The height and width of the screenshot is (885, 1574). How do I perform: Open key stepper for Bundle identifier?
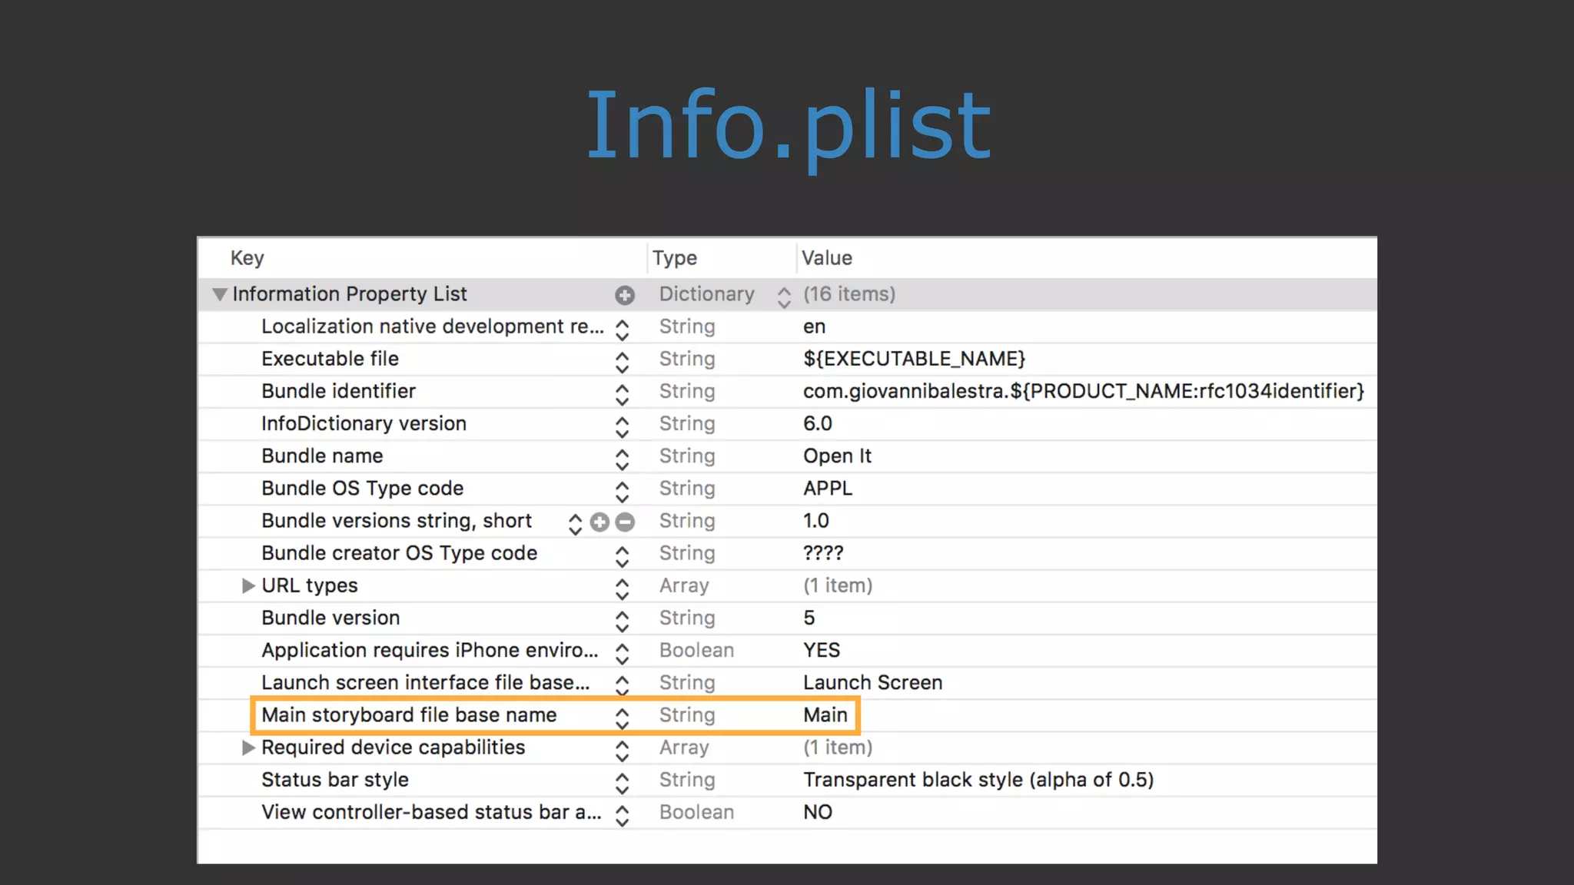tap(622, 394)
